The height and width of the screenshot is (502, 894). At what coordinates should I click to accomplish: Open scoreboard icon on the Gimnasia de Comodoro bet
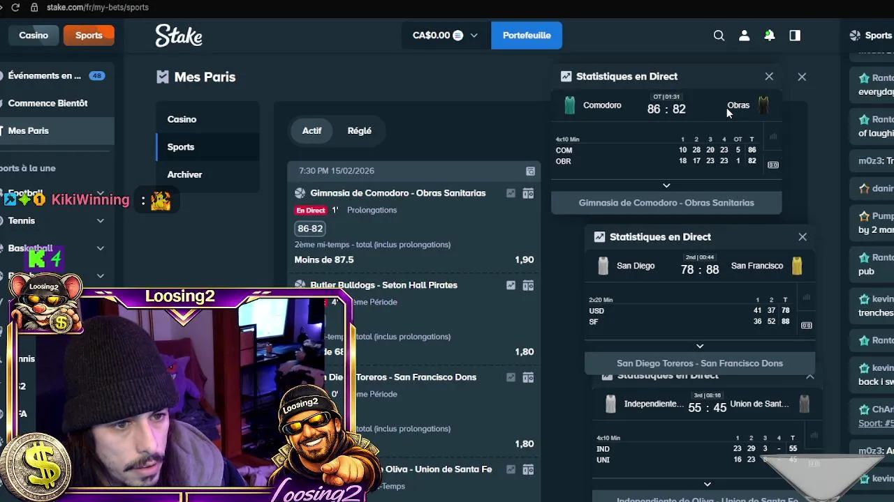click(x=528, y=193)
